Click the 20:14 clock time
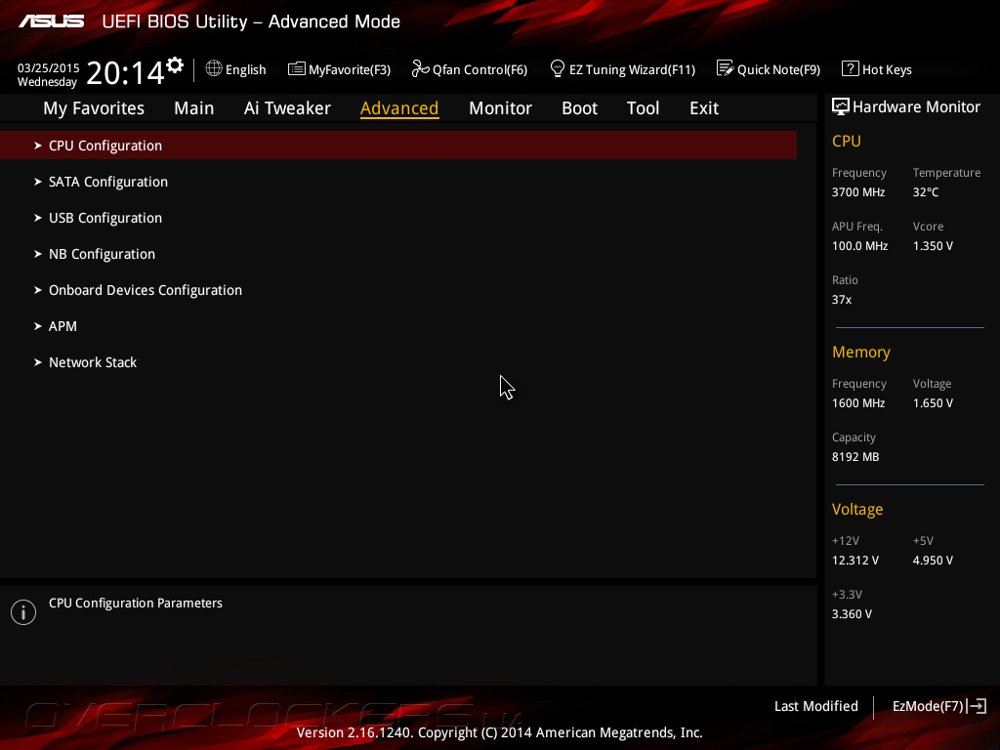Viewport: 1000px width, 750px height. point(125,72)
